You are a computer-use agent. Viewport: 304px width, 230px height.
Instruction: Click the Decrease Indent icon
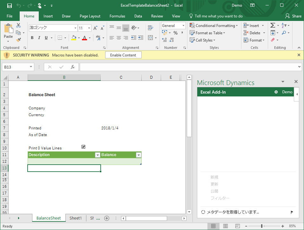click(134, 37)
